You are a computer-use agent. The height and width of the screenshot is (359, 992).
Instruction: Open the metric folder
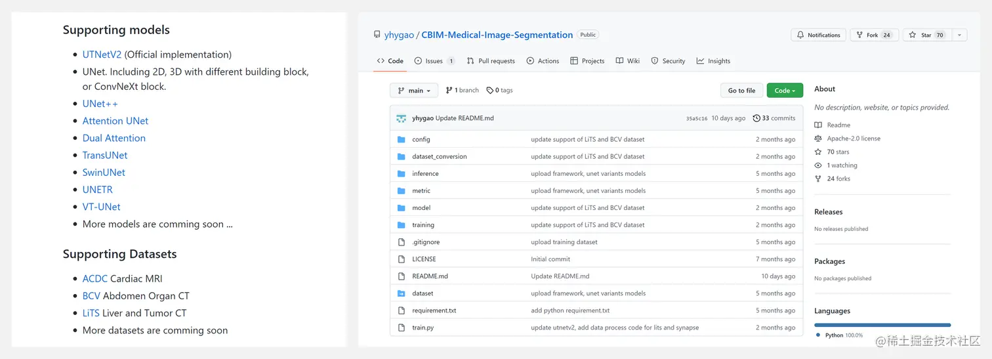pyautogui.click(x=421, y=190)
